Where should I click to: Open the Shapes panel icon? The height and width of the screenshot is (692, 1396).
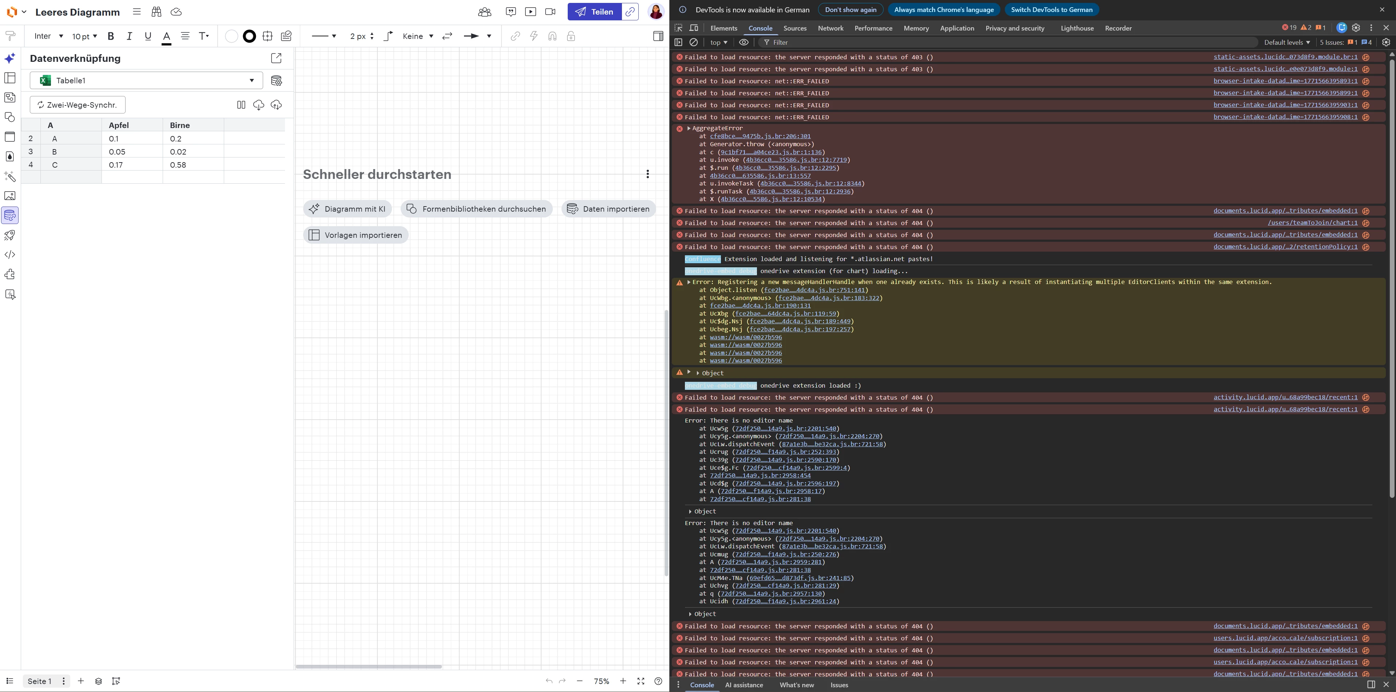pos(10,117)
